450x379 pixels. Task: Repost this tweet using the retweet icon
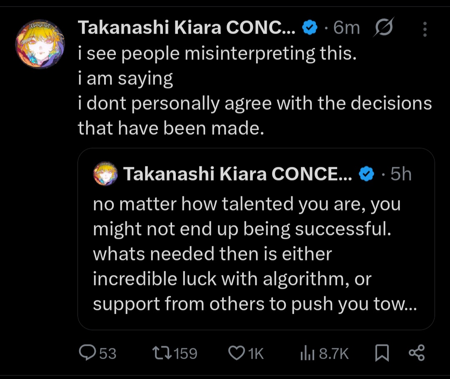click(160, 353)
